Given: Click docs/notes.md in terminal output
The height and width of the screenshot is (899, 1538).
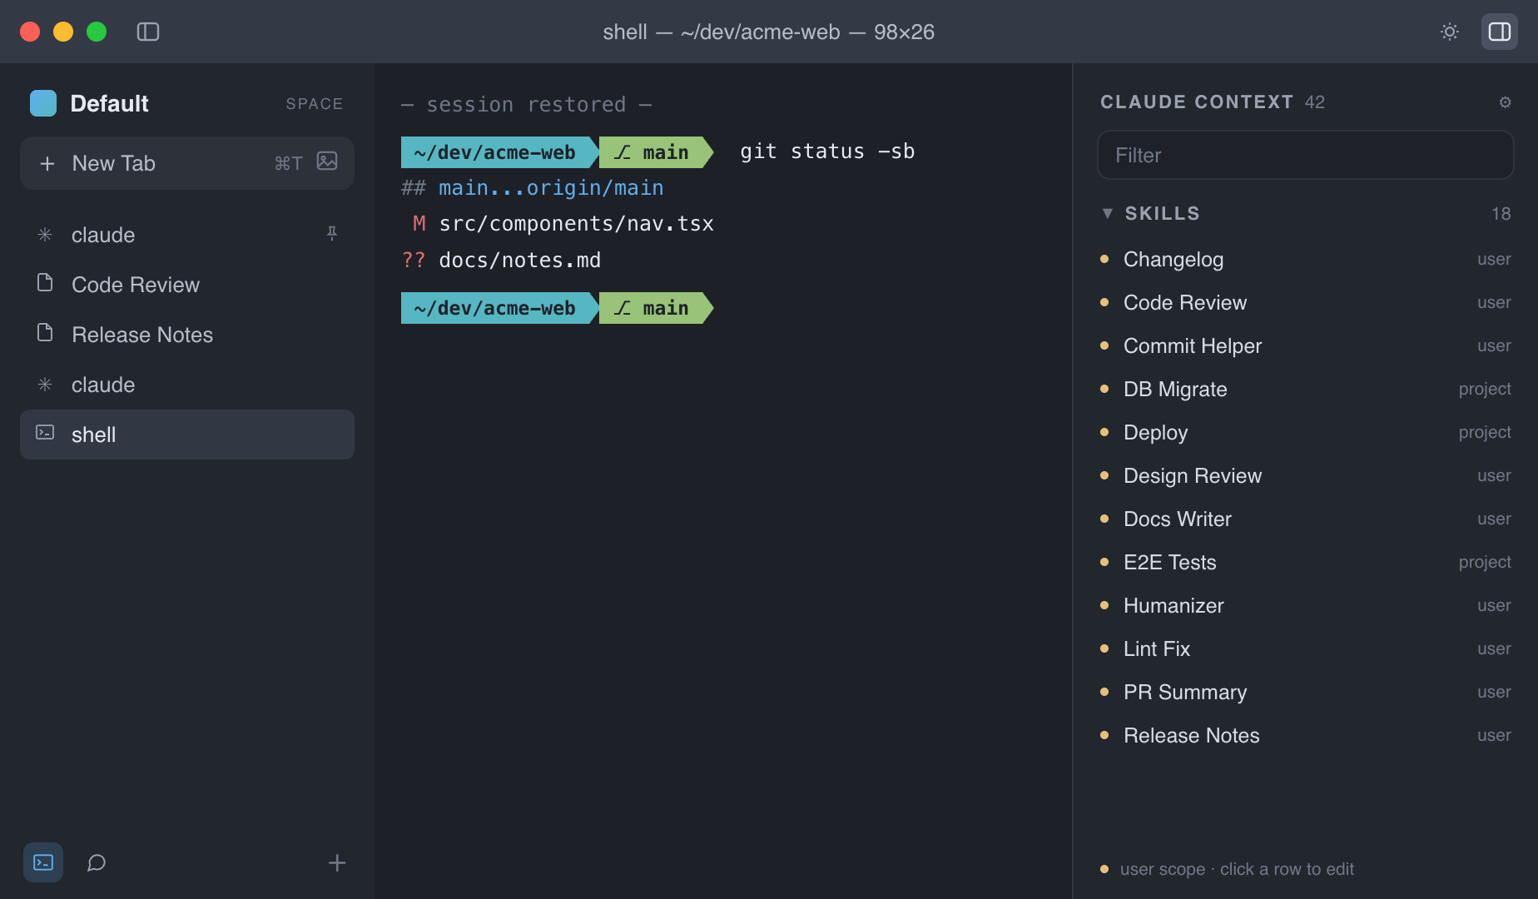Looking at the screenshot, I should tap(519, 261).
